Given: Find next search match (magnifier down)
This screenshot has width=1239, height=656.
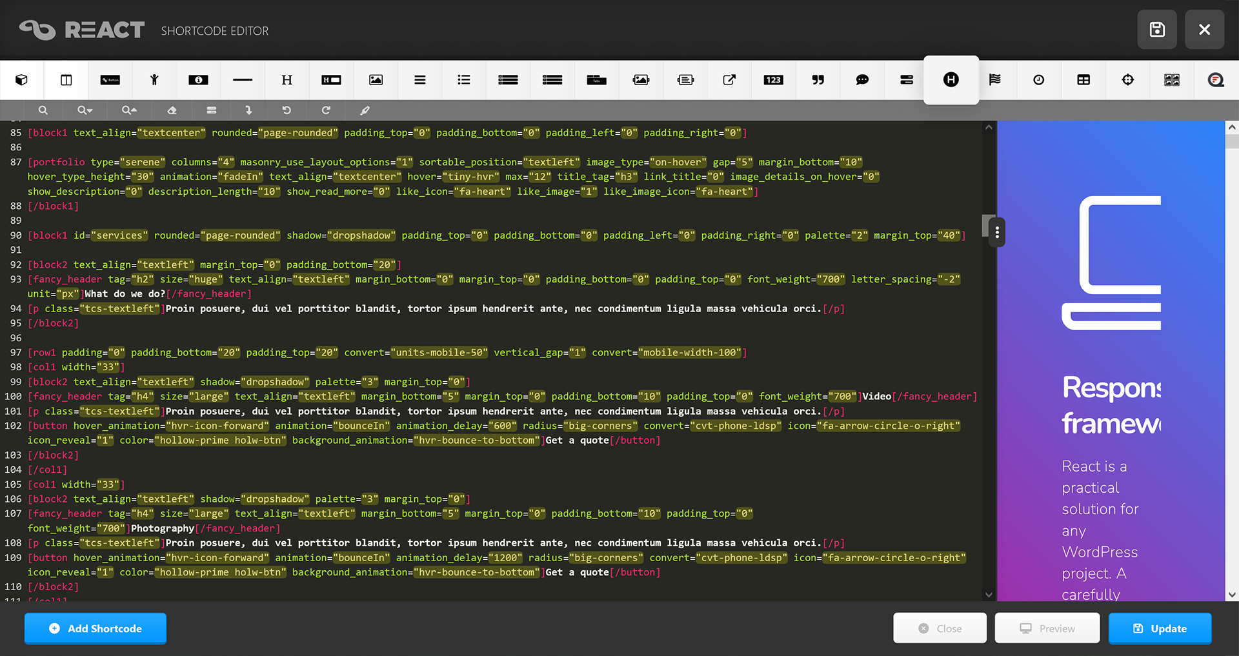Looking at the screenshot, I should pos(85,110).
